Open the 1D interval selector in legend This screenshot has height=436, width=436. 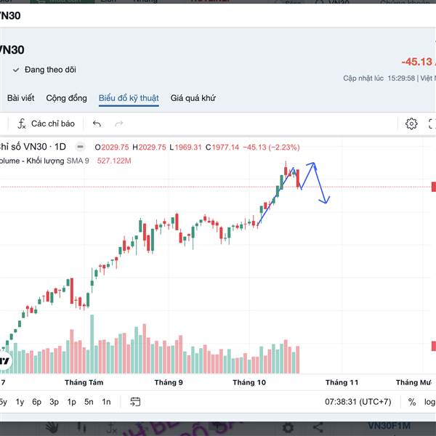[x=60, y=147]
